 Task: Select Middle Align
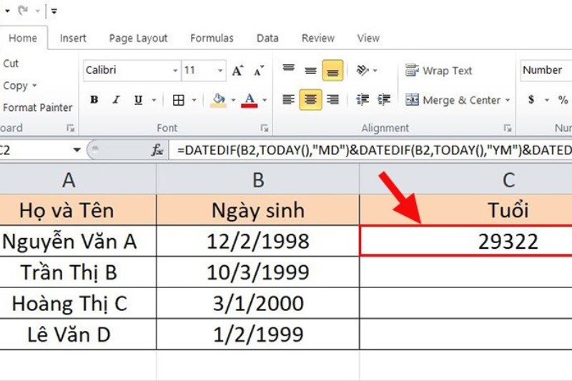point(310,70)
